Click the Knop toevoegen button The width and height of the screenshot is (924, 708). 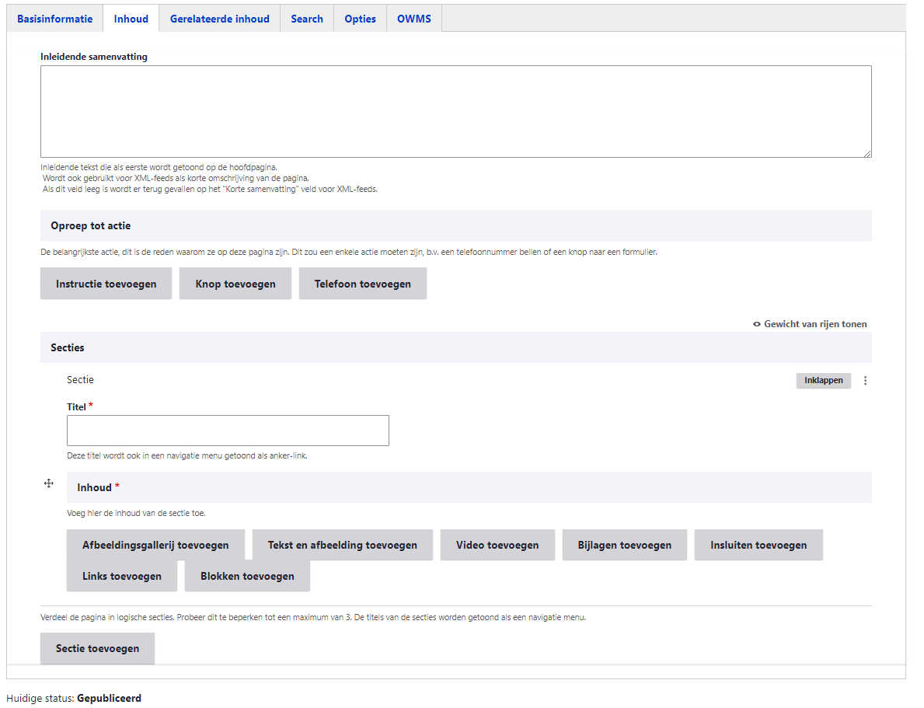click(x=235, y=284)
